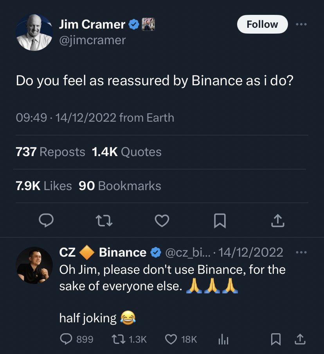
Task: View the 1.4K Quotes list
Action: pyautogui.click(x=127, y=152)
